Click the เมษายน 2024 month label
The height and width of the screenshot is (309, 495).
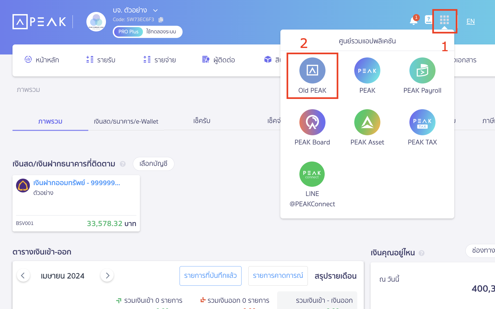coord(62,276)
